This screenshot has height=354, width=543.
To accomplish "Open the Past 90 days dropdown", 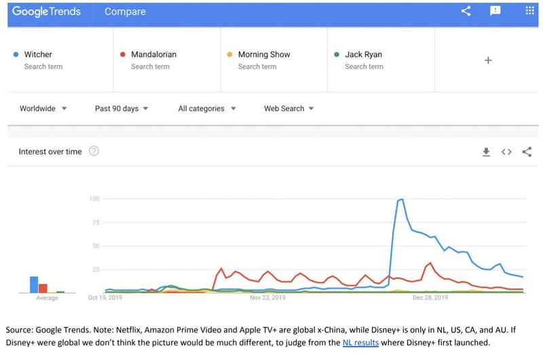I will click(x=121, y=109).
